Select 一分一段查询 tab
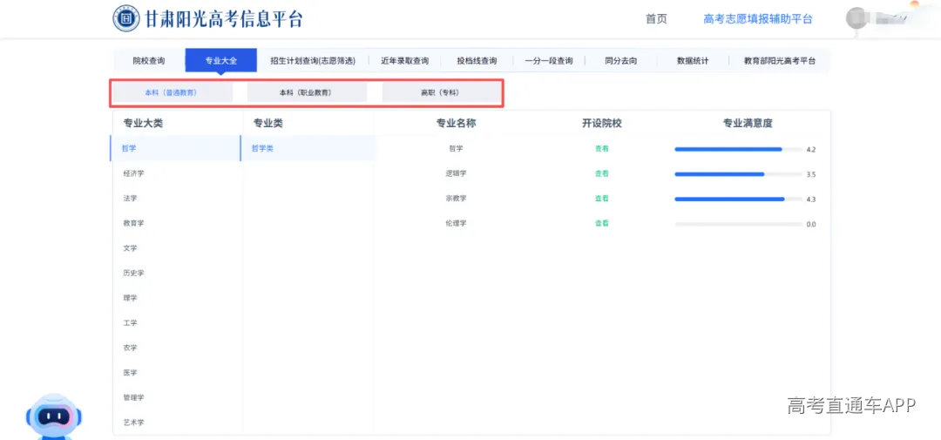This screenshot has width=941, height=440. point(549,61)
